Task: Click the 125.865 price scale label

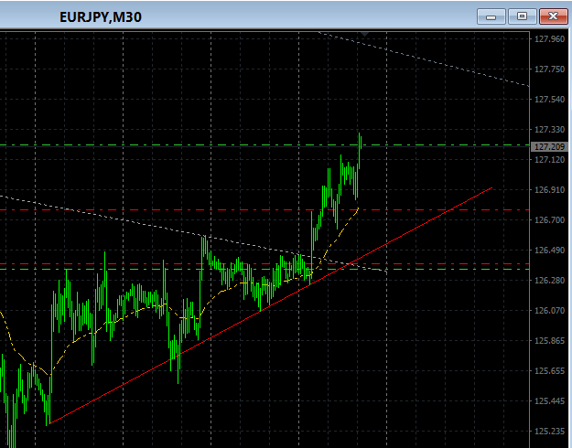Action: (549, 341)
